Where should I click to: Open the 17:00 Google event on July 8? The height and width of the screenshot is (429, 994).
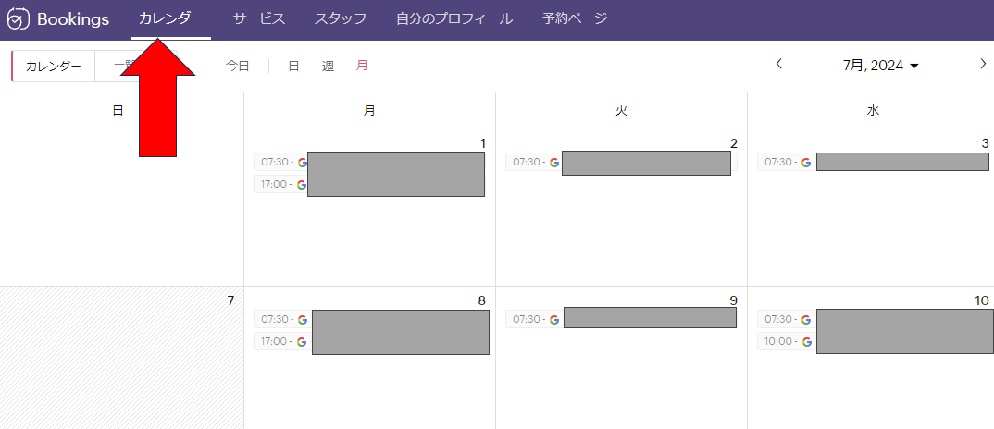371,341
